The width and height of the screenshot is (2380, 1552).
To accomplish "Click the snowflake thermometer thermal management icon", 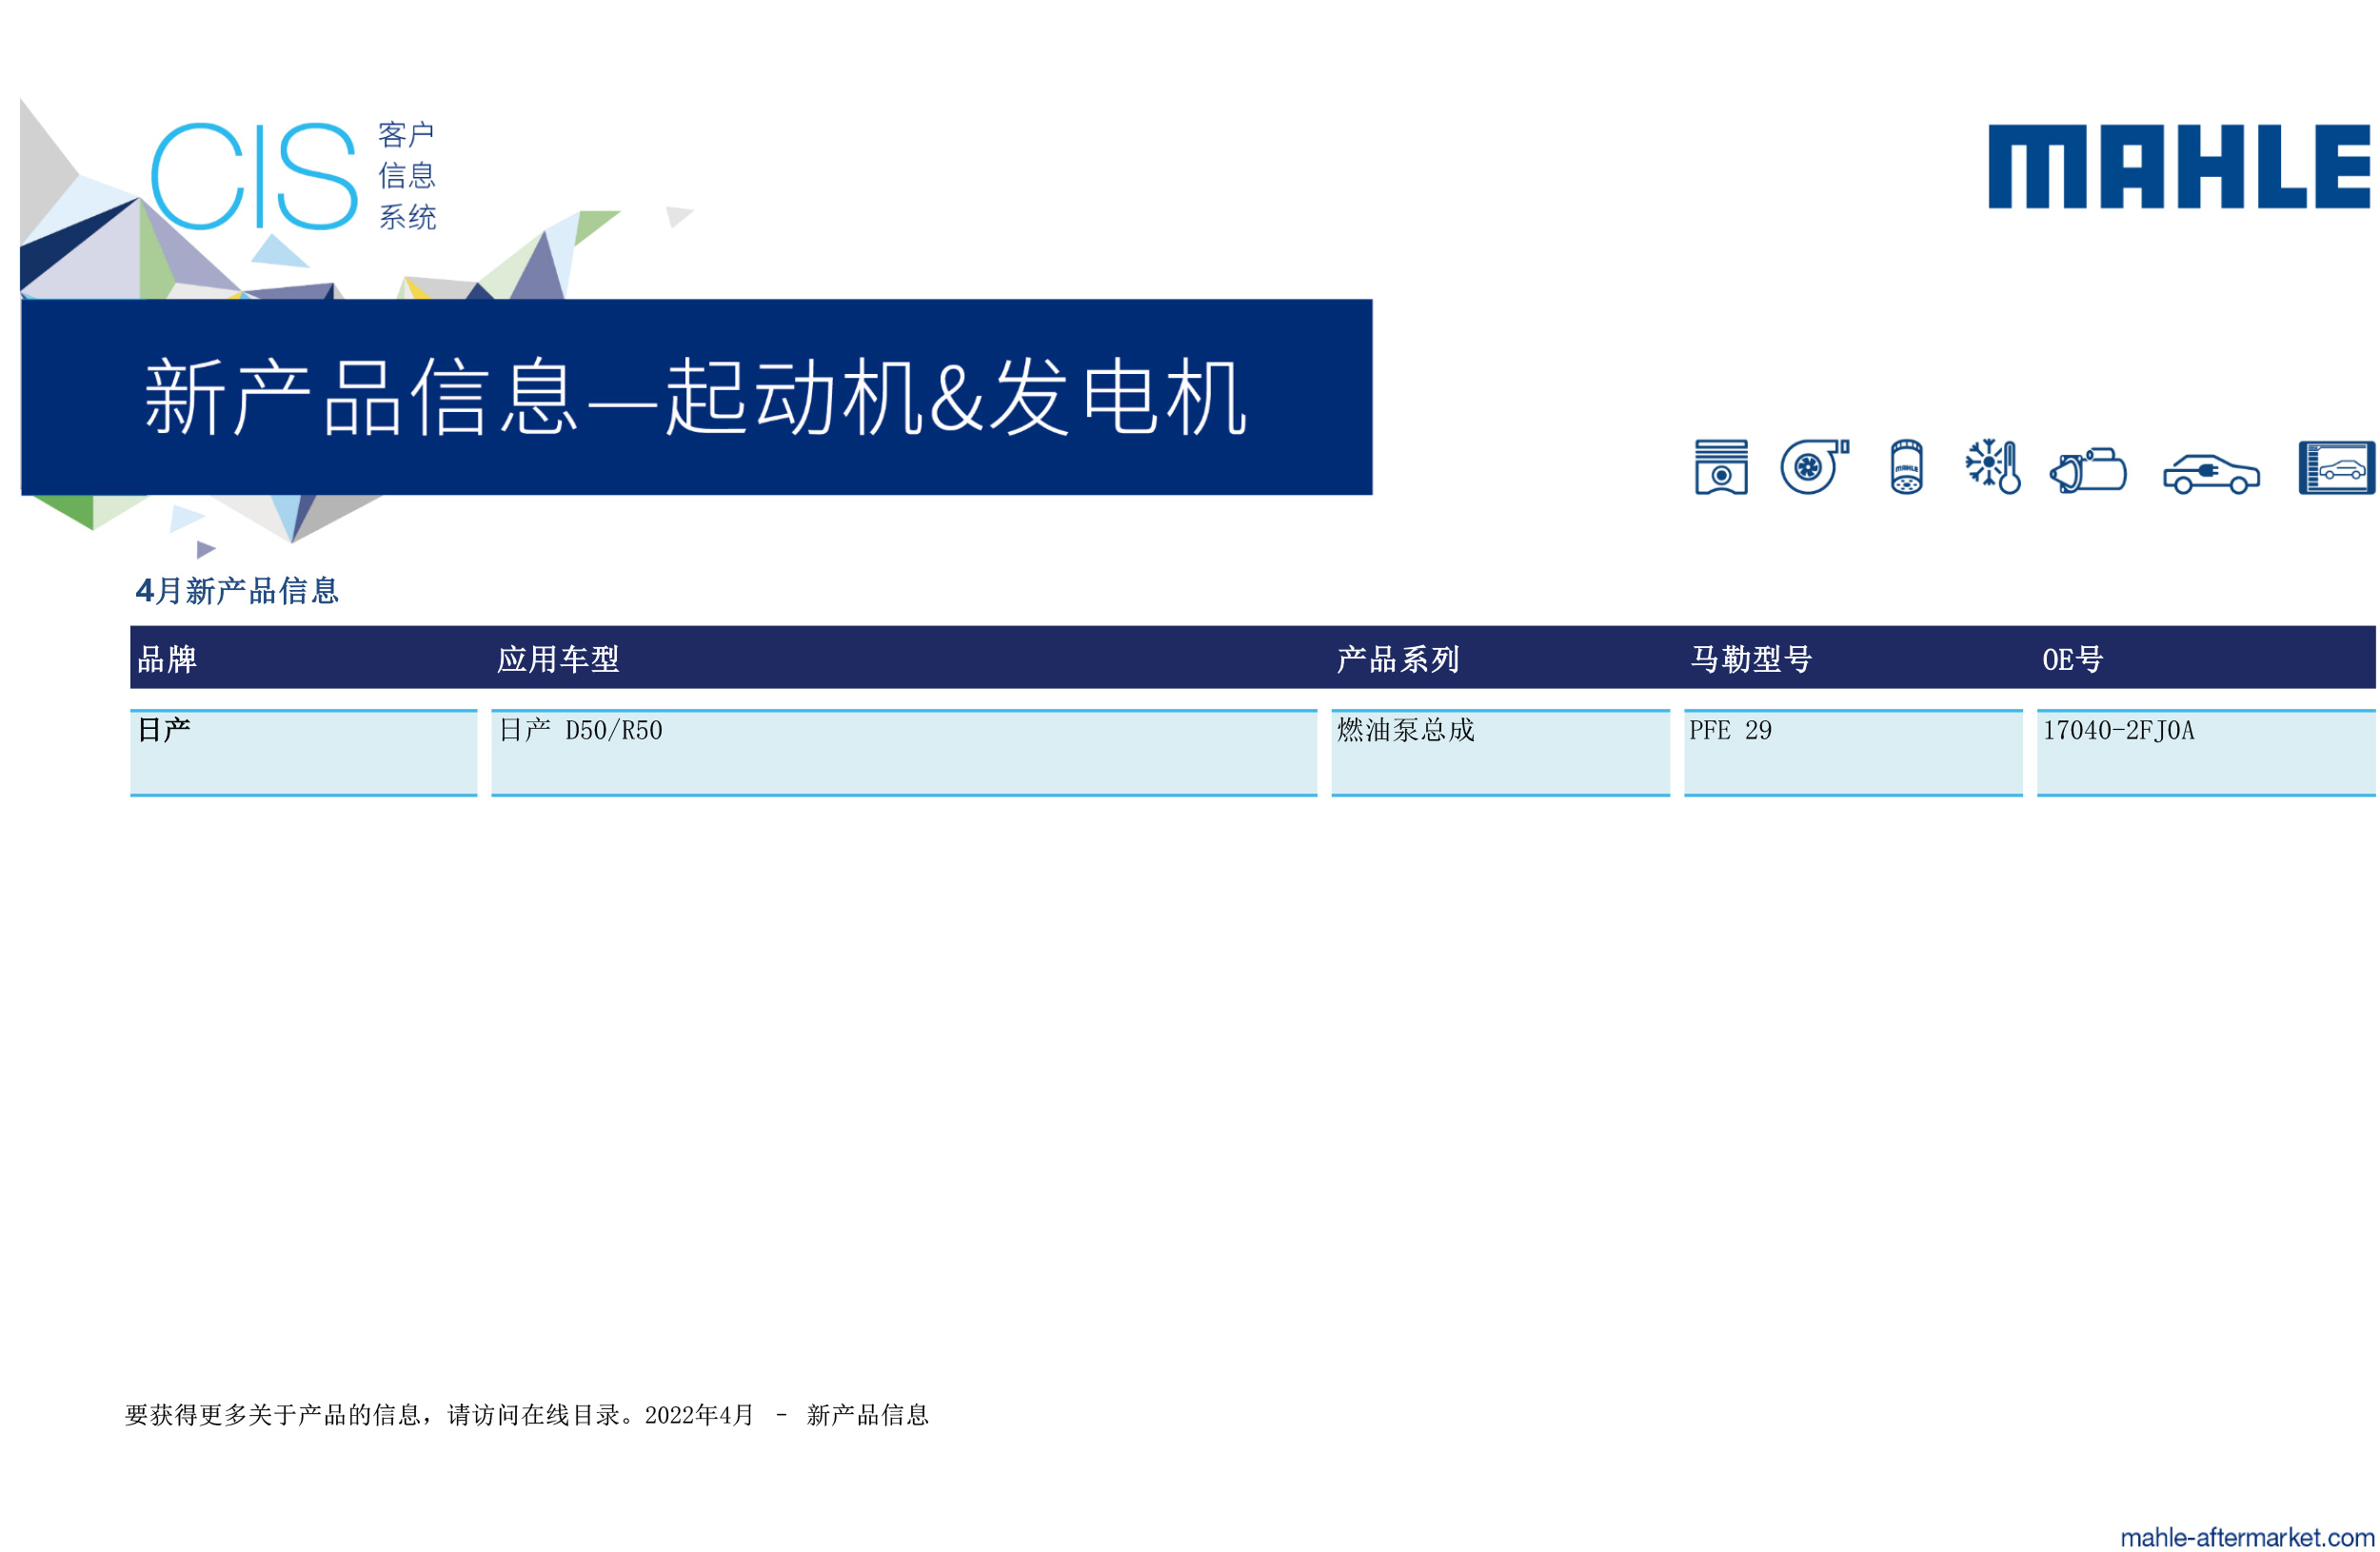I will click(x=1992, y=465).
